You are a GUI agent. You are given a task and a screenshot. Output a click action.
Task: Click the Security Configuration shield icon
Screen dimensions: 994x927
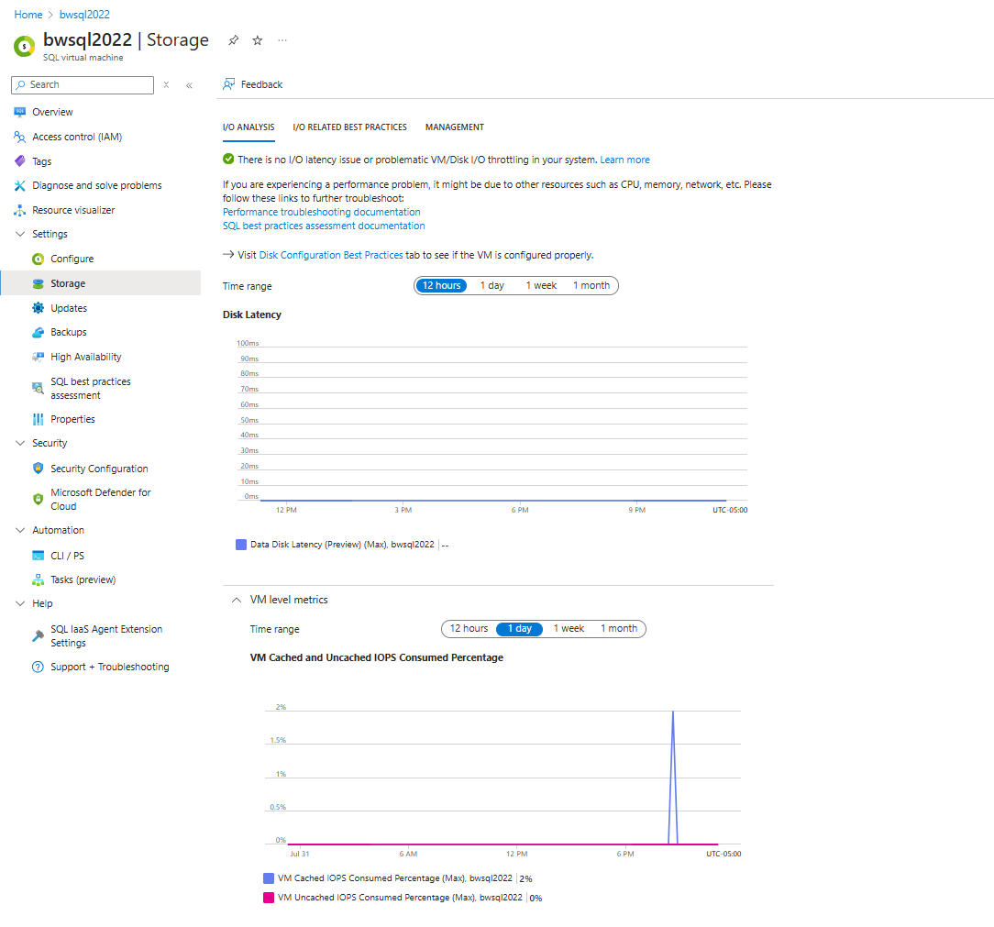click(38, 469)
